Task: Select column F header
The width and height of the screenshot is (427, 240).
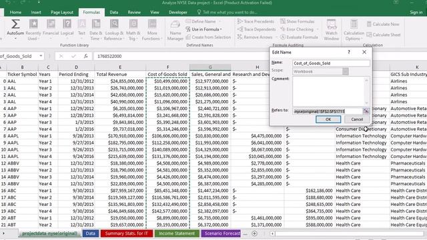Action: [x=167, y=67]
